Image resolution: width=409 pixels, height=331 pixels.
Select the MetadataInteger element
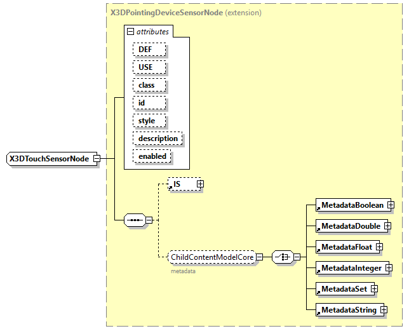point(352,268)
